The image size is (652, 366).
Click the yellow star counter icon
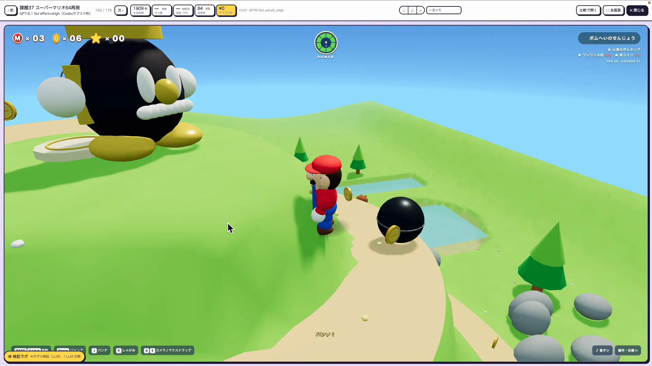[96, 38]
